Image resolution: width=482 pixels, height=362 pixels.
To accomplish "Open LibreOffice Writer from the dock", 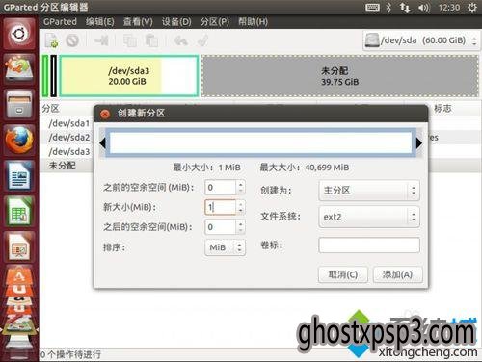I will pyautogui.click(x=19, y=176).
